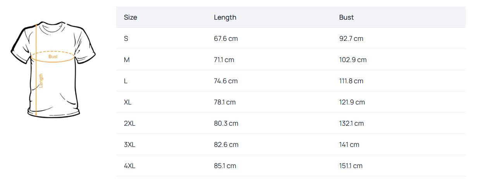
Task: Click the orange Bust label on shirt
Action: coord(53,57)
